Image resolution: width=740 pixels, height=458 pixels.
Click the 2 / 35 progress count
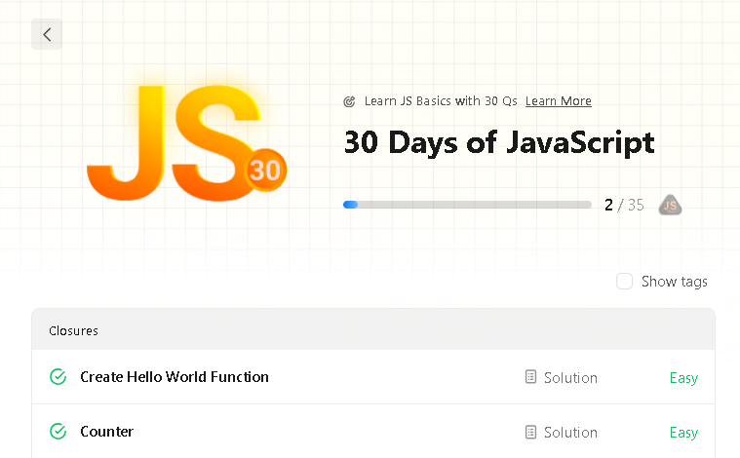click(x=624, y=205)
